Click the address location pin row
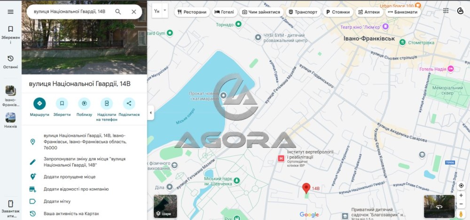The width and height of the screenshot is (470, 220). (x=84, y=142)
